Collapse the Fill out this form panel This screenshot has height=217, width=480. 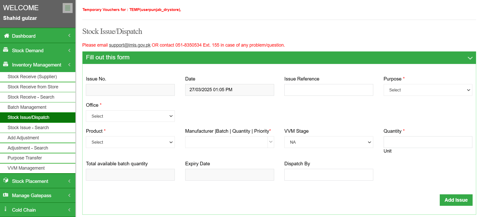tap(470, 58)
